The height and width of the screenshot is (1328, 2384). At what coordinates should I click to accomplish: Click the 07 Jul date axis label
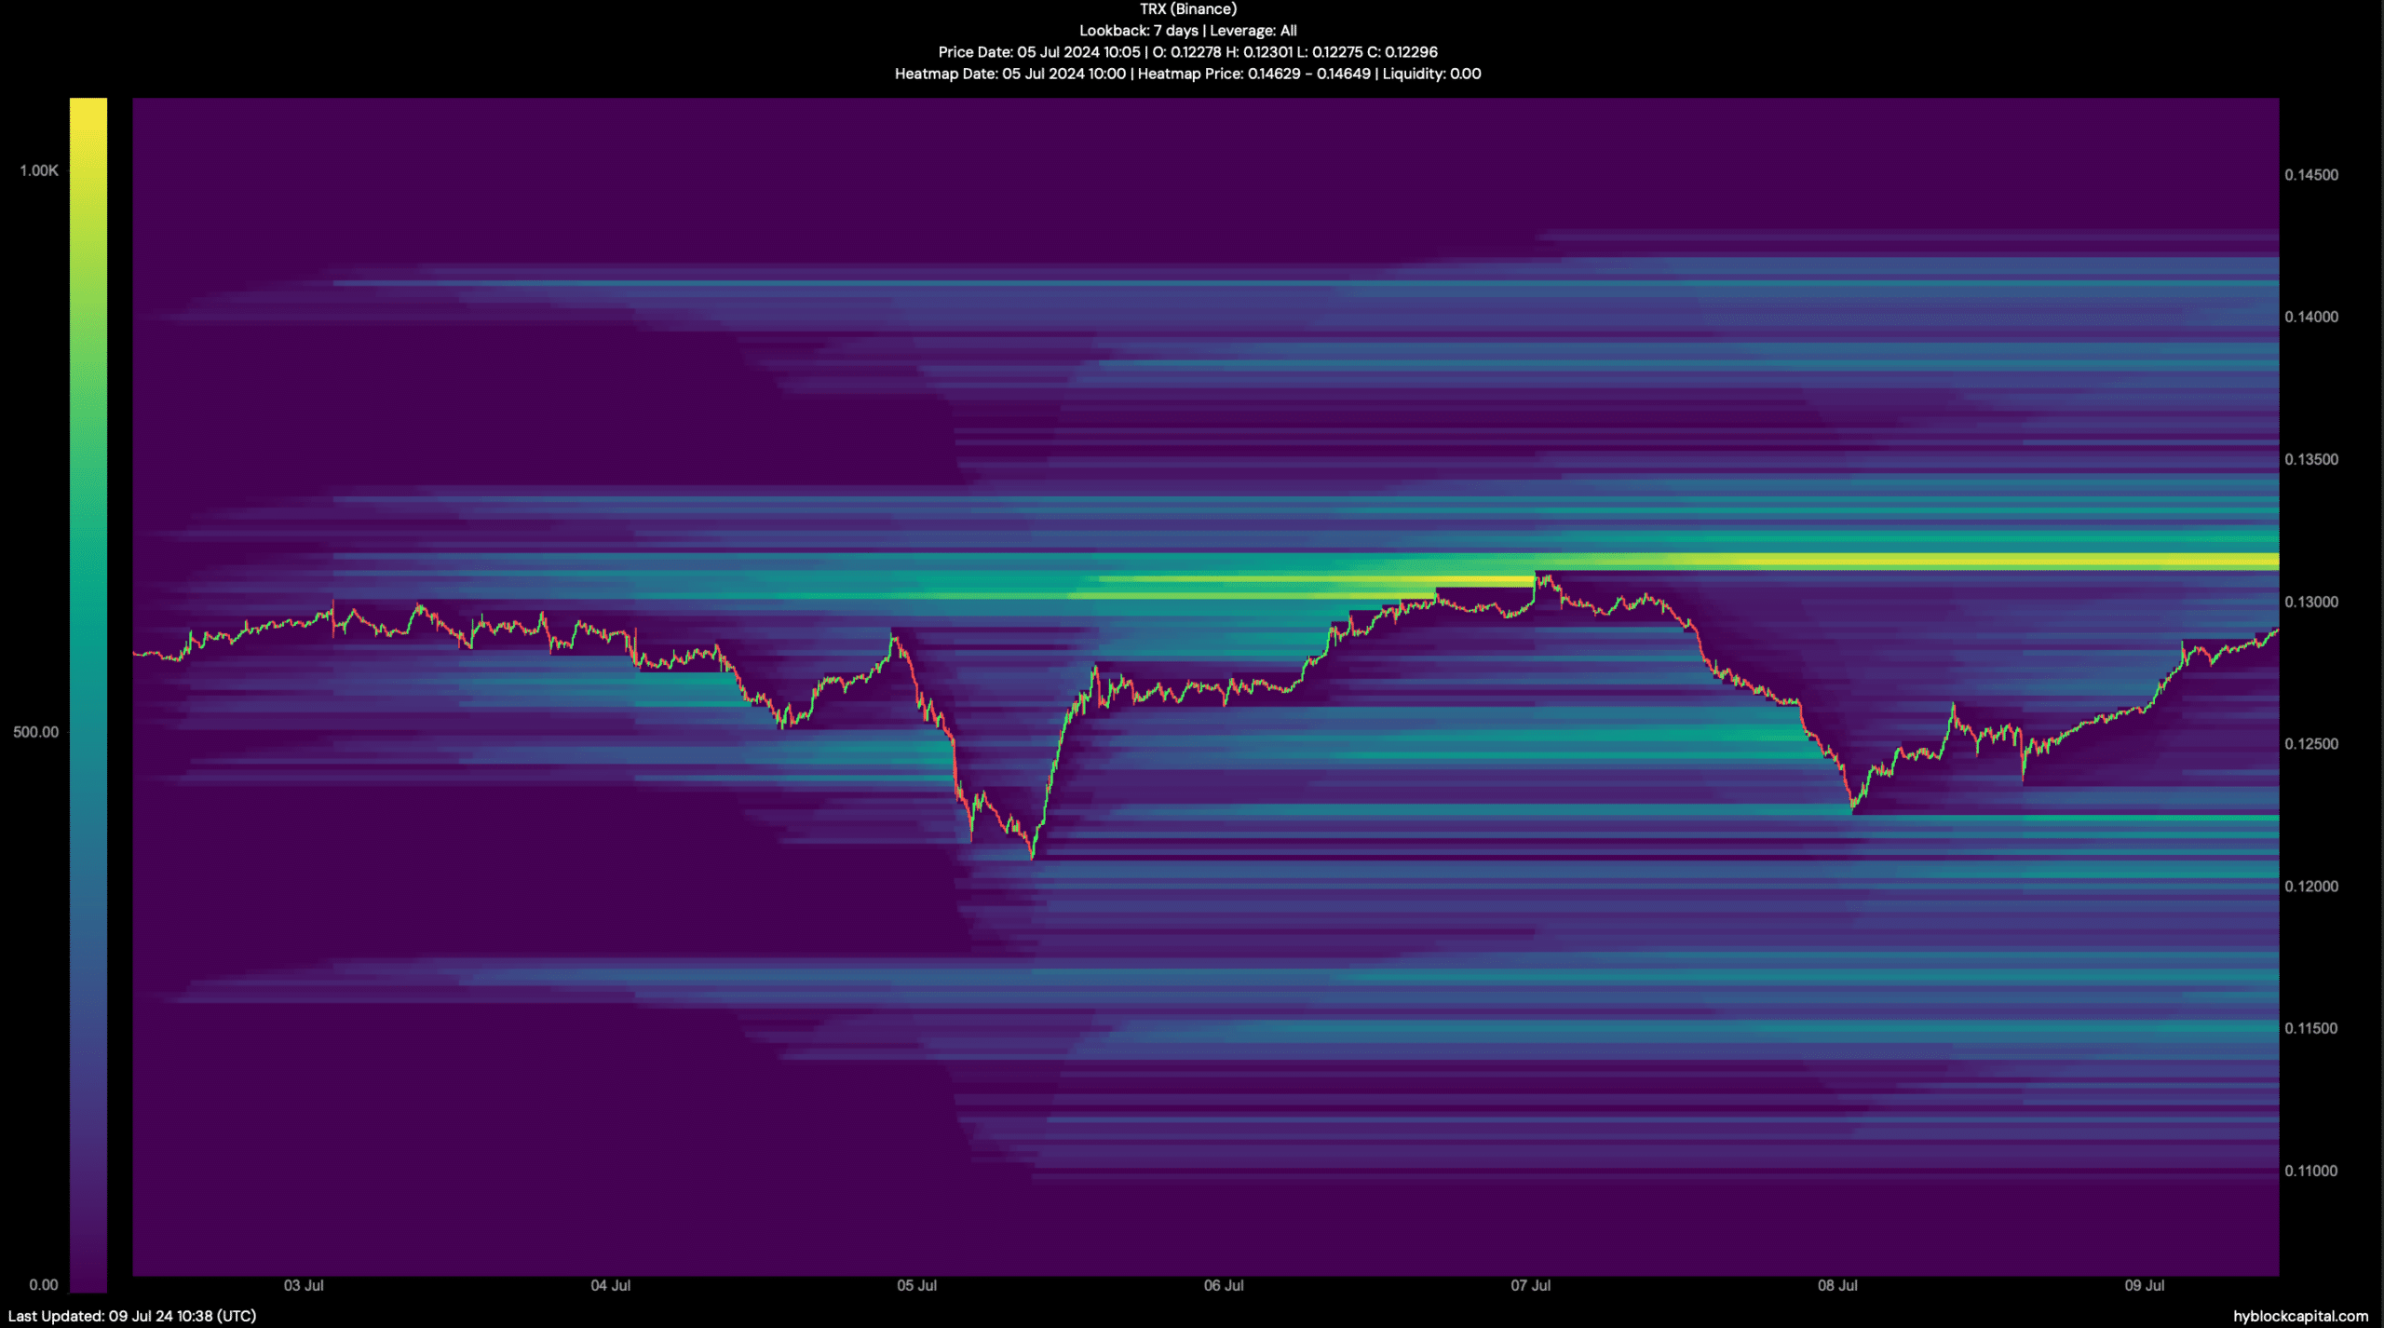pos(1531,1285)
